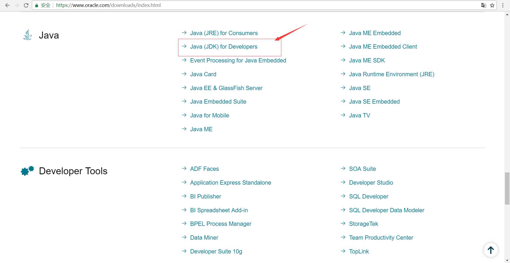The image size is (510, 263).
Task: Open the Developer Studio link
Action: pyautogui.click(x=371, y=183)
